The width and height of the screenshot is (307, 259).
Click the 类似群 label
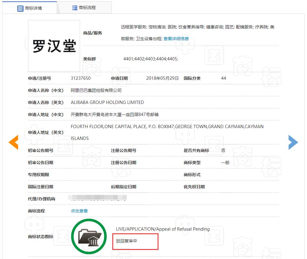89,59
